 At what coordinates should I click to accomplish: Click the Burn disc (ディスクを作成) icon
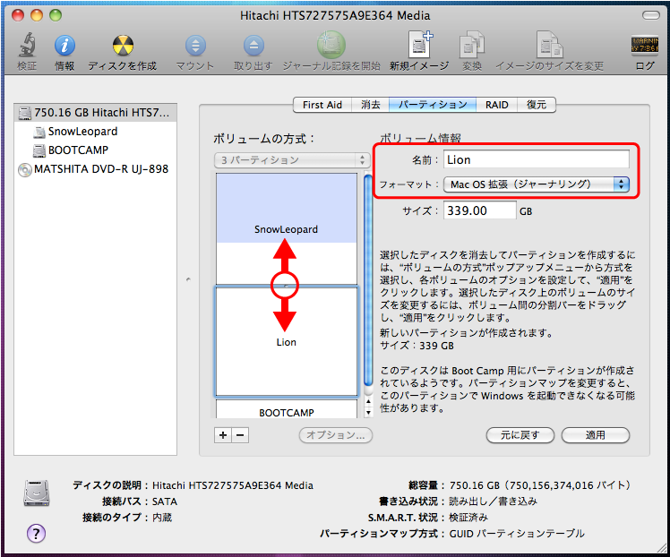click(x=123, y=45)
